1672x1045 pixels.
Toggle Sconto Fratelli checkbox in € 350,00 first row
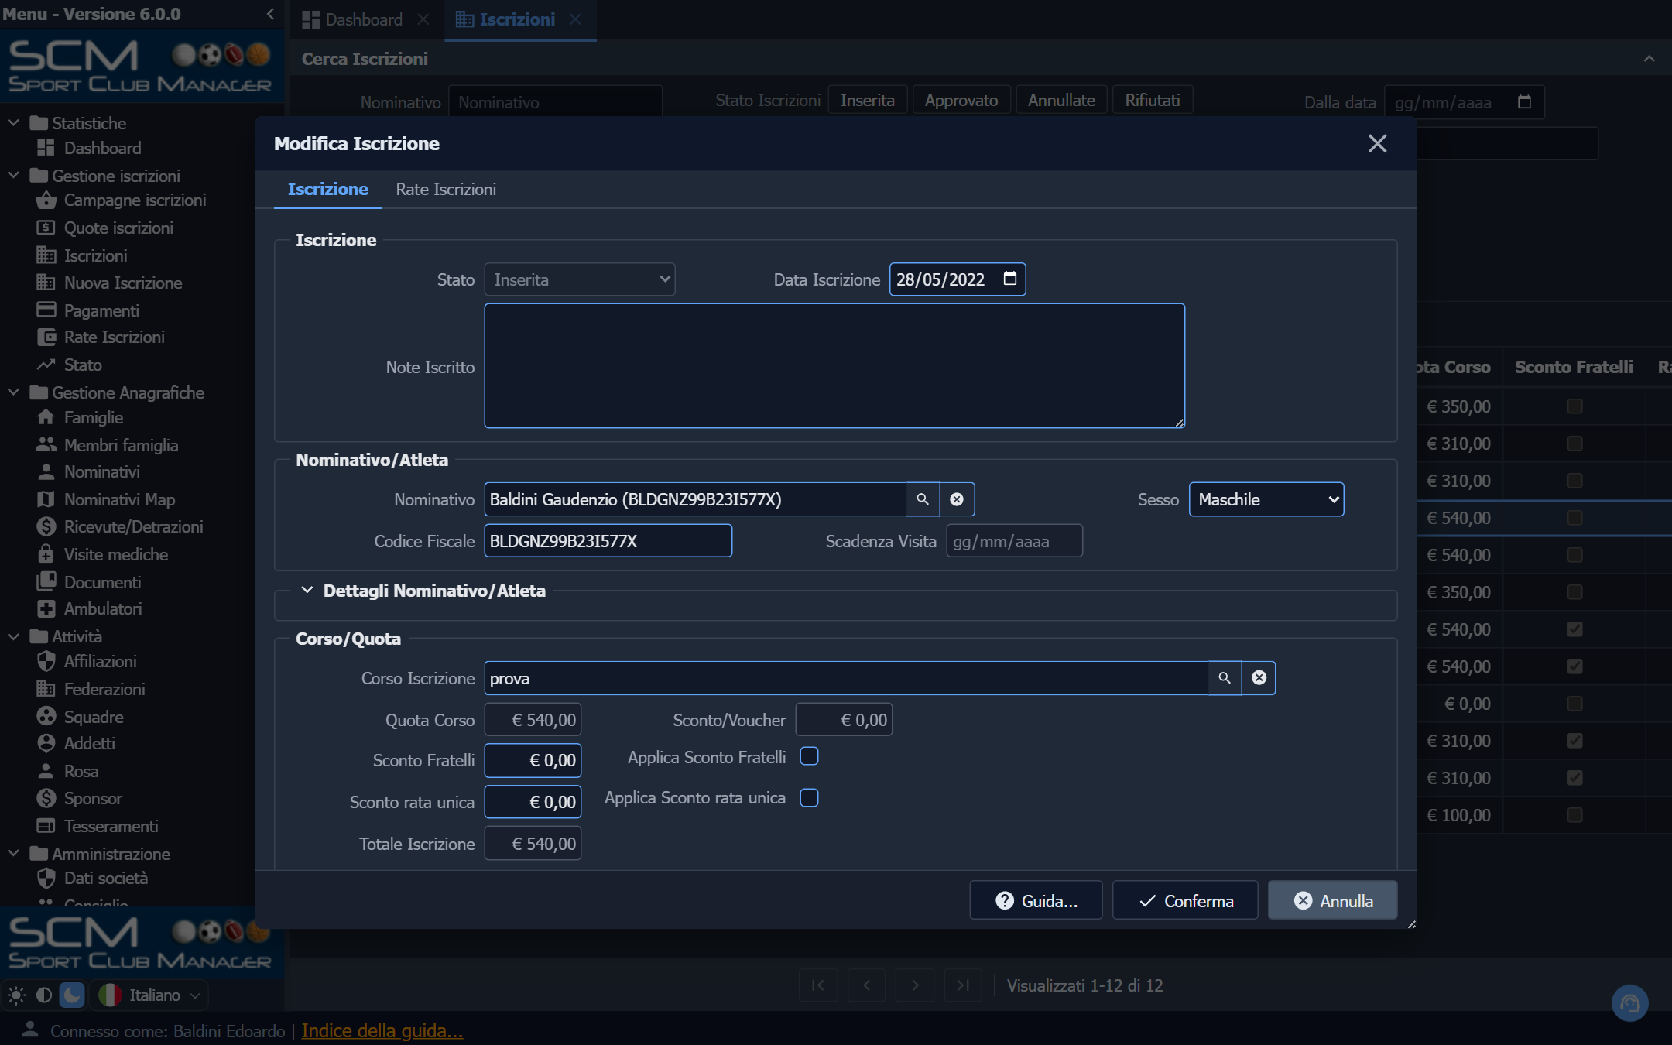point(1574,406)
